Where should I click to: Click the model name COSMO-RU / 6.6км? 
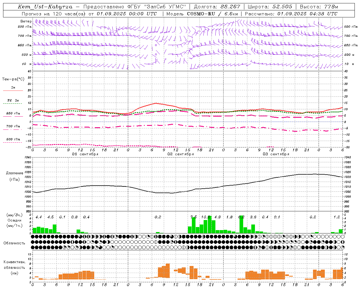click(x=212, y=14)
